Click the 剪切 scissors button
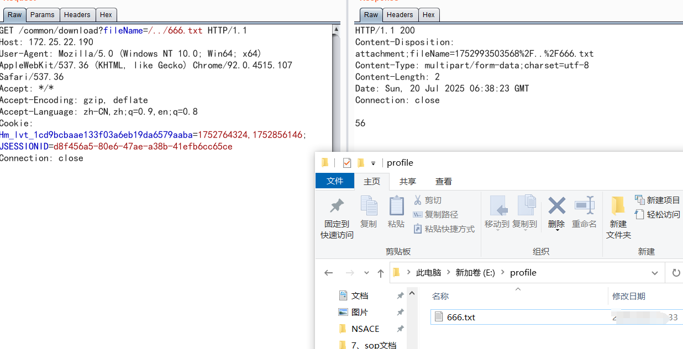The image size is (683, 349). coord(428,200)
